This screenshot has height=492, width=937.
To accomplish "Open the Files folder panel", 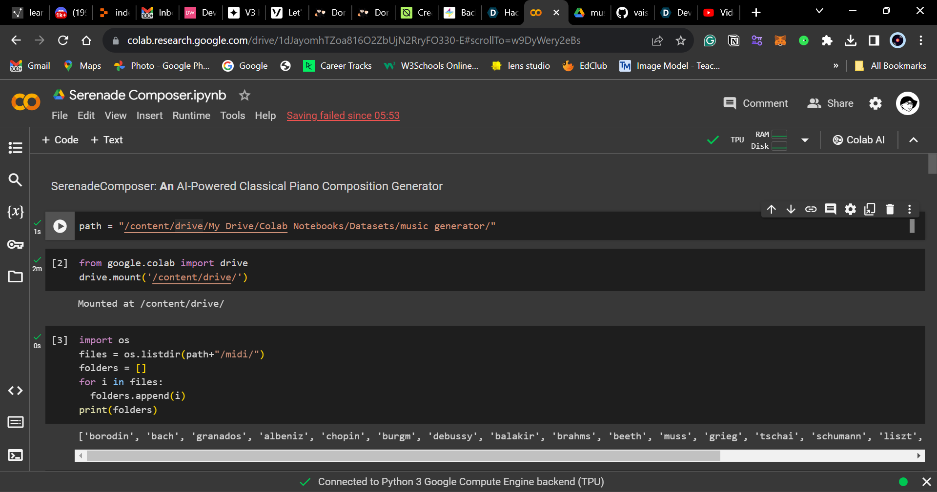I will click(15, 276).
